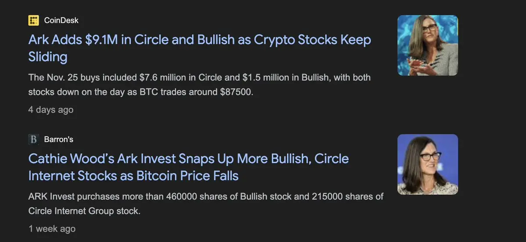The width and height of the screenshot is (526, 242).
Task: Click the '4 days ago' timestamp
Action: click(x=50, y=110)
